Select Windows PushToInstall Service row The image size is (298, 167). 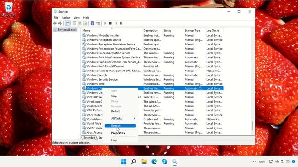click(153, 66)
